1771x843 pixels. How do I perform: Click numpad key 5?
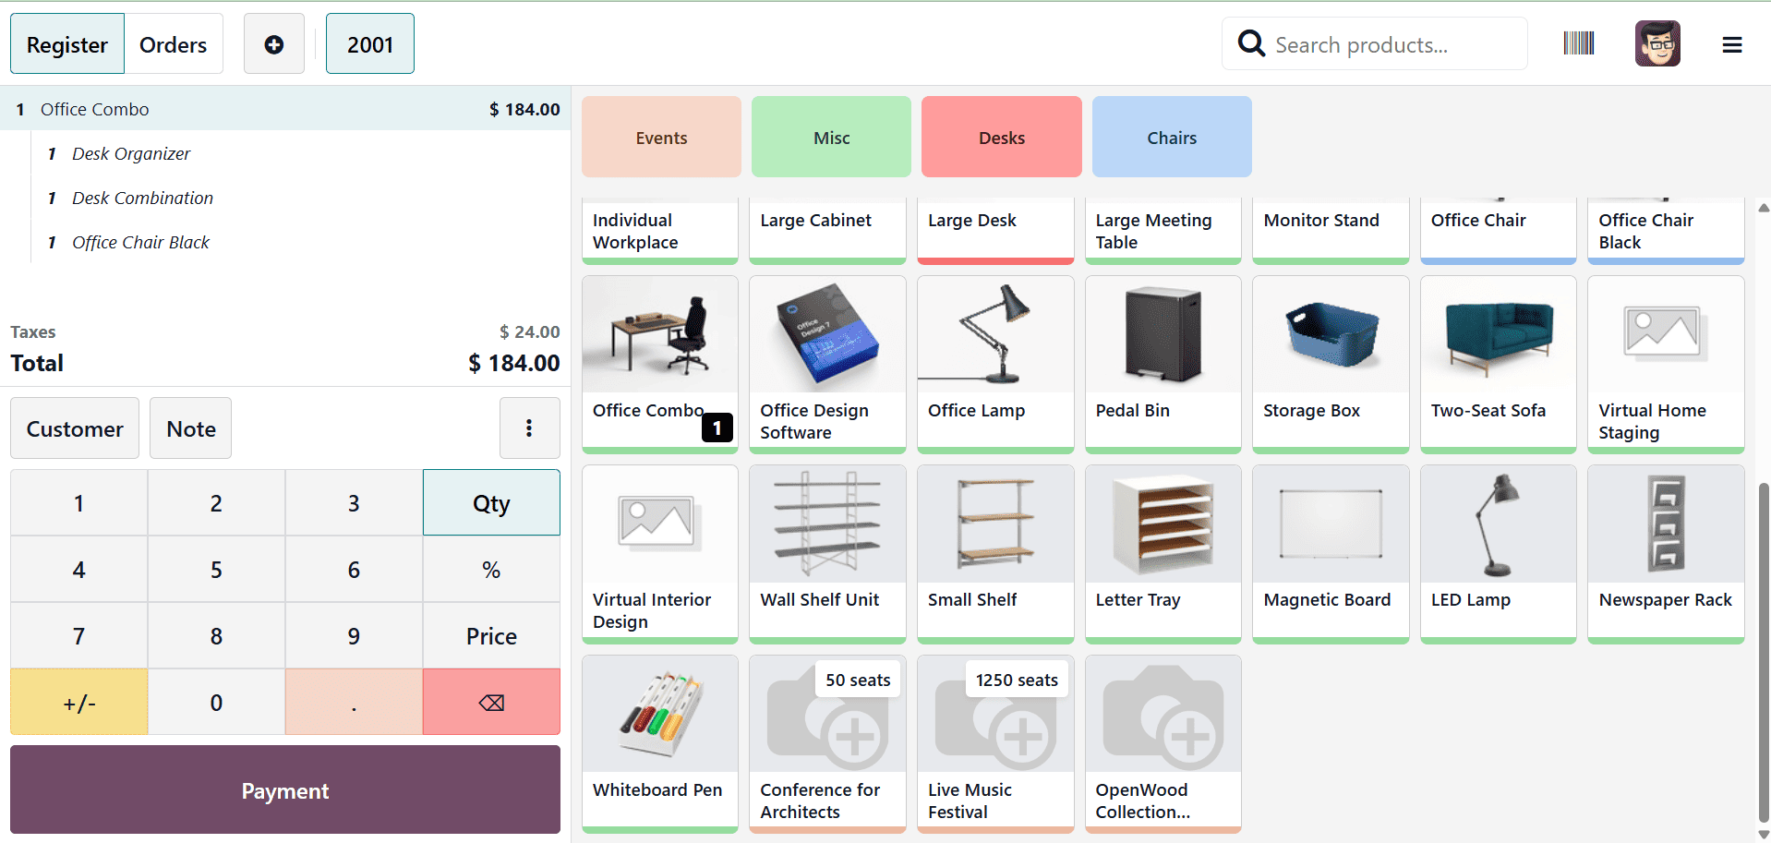point(216,570)
